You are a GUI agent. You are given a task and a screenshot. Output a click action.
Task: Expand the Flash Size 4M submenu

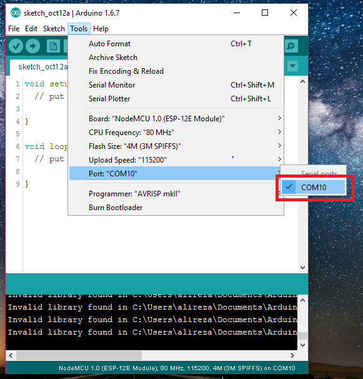click(x=176, y=146)
